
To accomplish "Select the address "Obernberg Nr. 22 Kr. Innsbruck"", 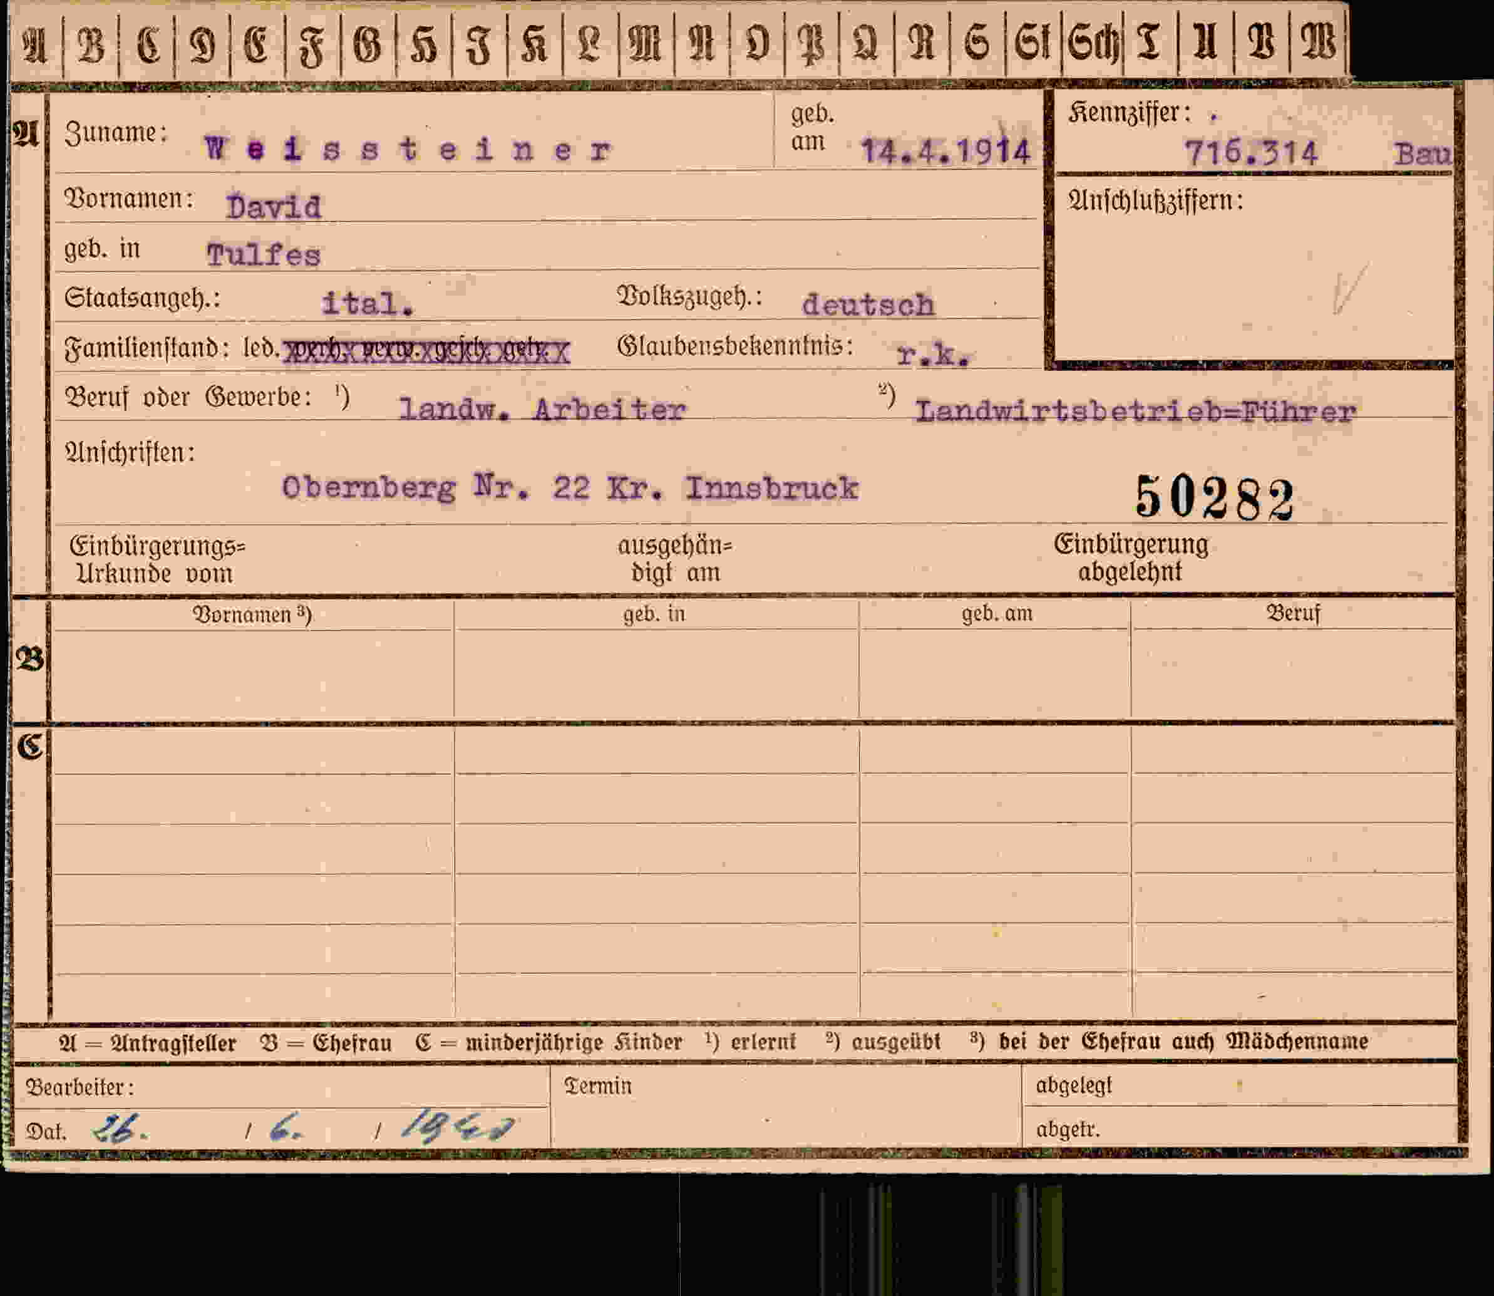I will point(570,488).
